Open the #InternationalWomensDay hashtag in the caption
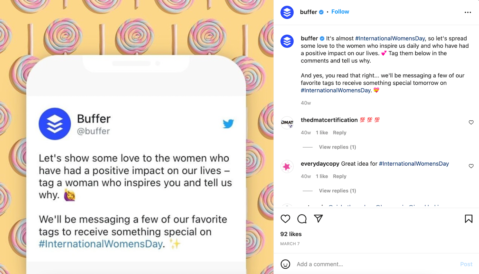The height and width of the screenshot is (274, 479). point(390,38)
